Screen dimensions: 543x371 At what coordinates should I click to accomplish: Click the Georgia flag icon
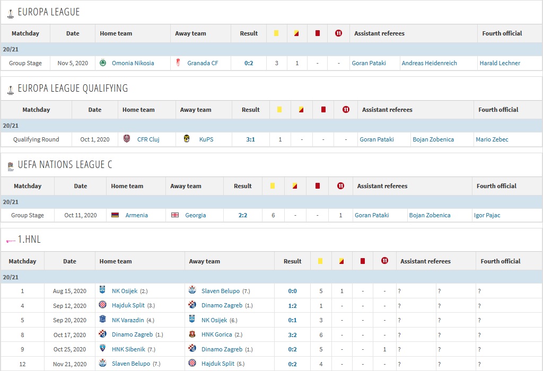(175, 215)
